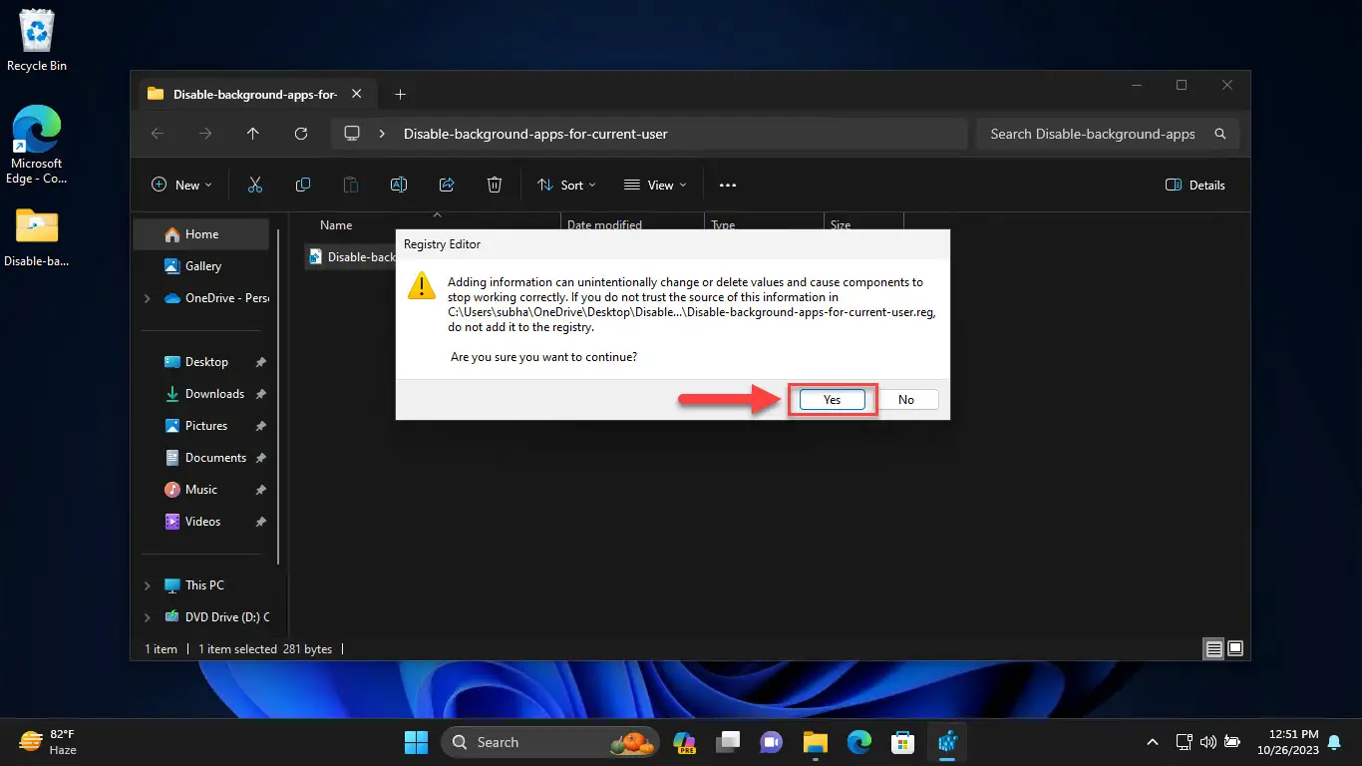
Task: Click the volume speaker tray icon
Action: tap(1207, 742)
